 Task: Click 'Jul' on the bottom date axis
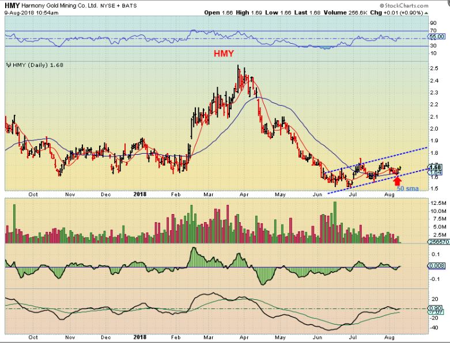click(353, 337)
